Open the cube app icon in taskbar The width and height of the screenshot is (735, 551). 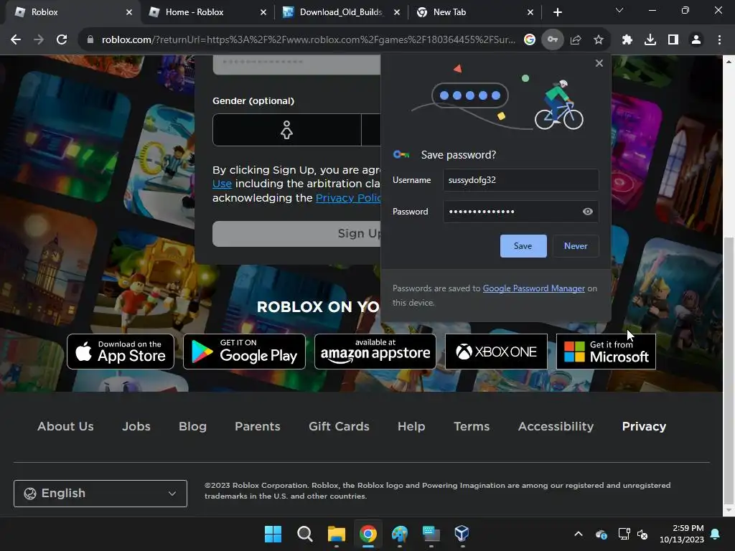pos(462,534)
